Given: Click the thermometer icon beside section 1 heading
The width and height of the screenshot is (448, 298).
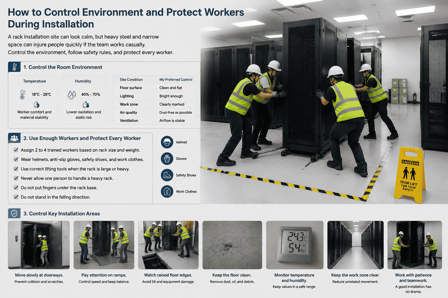Looking at the screenshot, I should 14,67.
